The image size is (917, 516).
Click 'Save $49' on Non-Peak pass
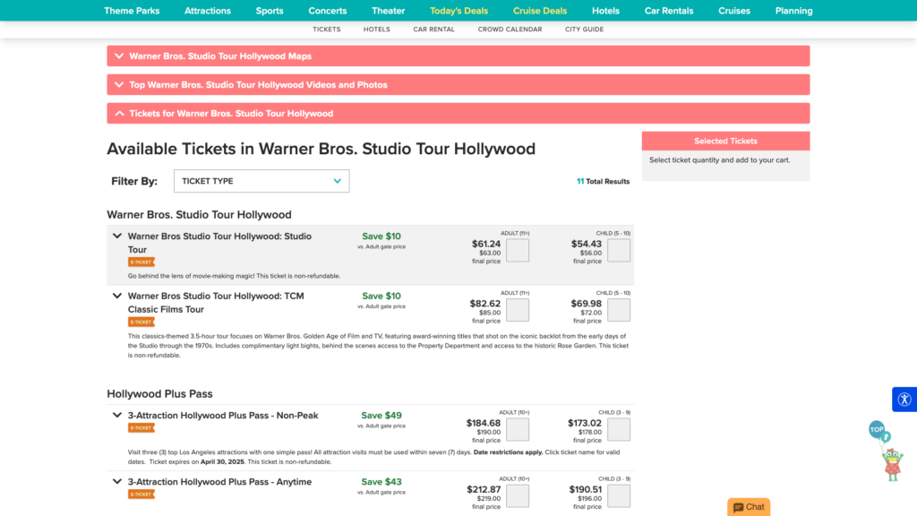(381, 416)
